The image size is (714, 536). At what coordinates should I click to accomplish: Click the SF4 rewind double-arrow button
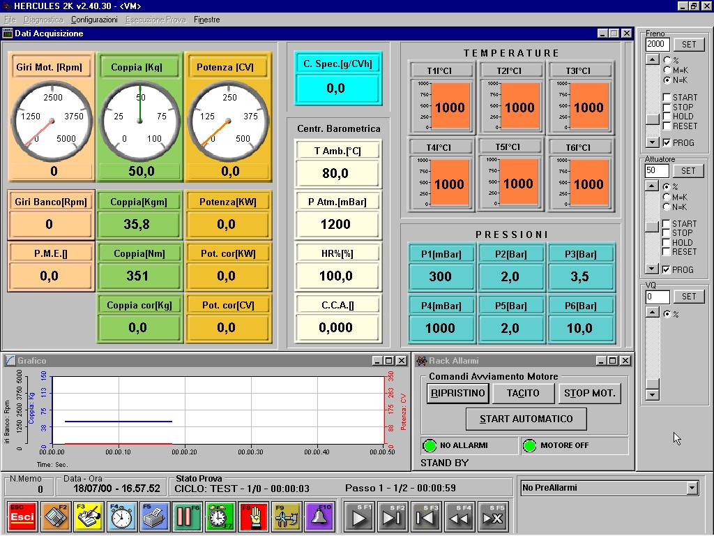click(459, 517)
